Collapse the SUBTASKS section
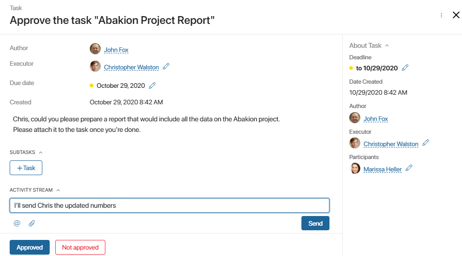This screenshot has width=462, height=256. coord(40,153)
